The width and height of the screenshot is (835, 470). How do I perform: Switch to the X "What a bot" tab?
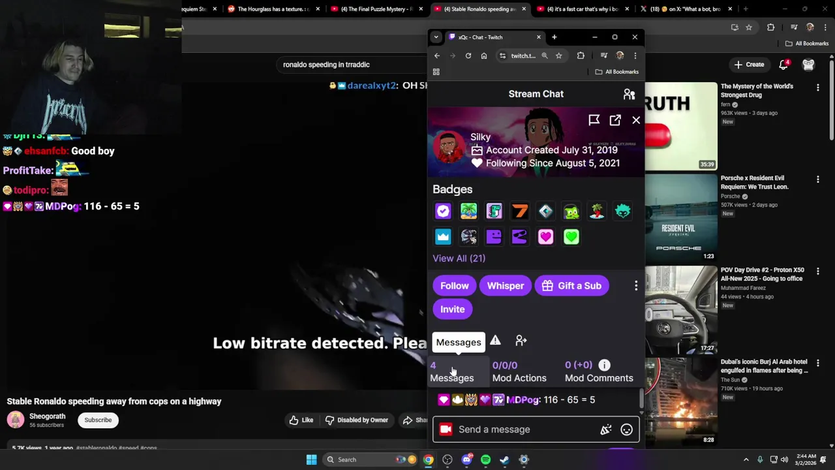685,9
